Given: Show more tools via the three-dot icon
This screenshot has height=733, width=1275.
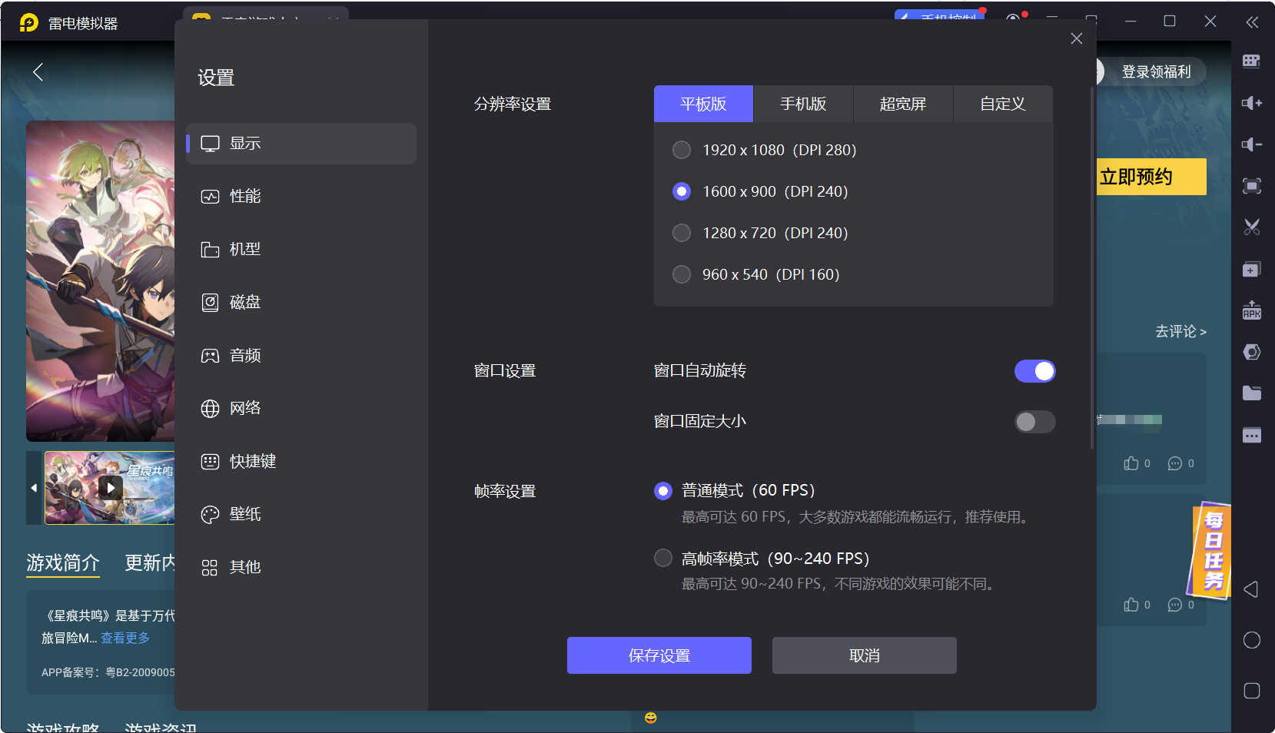Looking at the screenshot, I should click(1251, 436).
